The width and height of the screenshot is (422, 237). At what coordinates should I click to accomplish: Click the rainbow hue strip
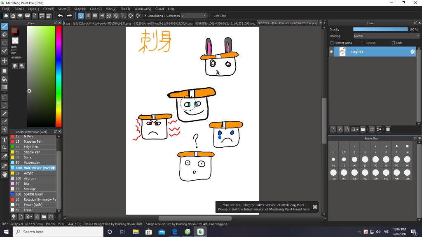point(59,76)
